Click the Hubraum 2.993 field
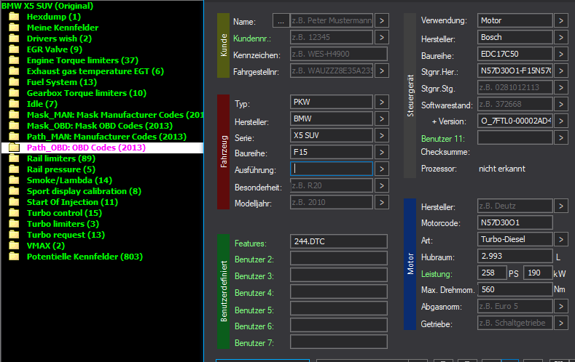Screen dimensions: 575x362 click(x=515, y=257)
